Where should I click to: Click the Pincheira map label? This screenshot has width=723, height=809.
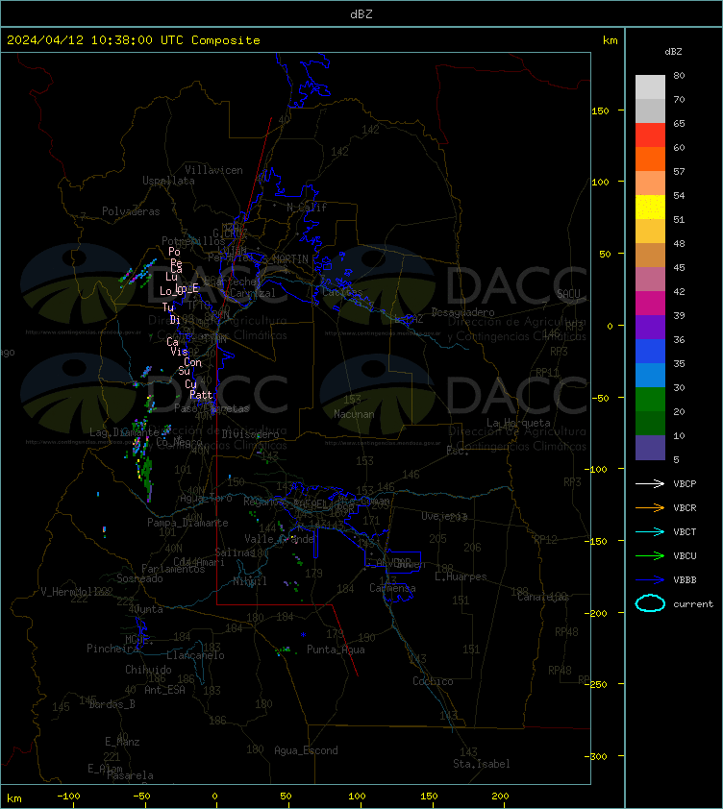click(x=112, y=648)
